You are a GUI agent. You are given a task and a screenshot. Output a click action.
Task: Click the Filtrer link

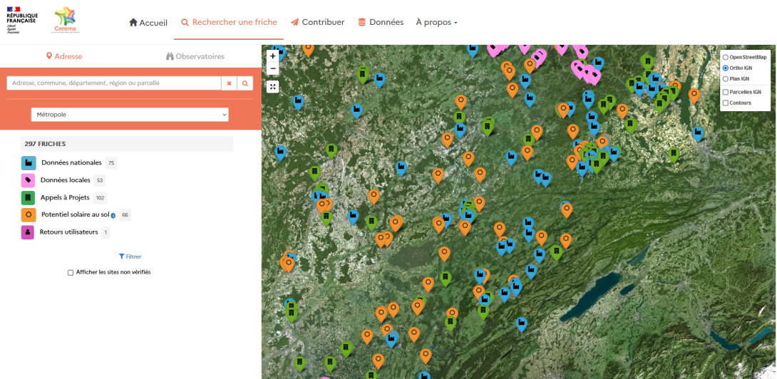tap(130, 256)
